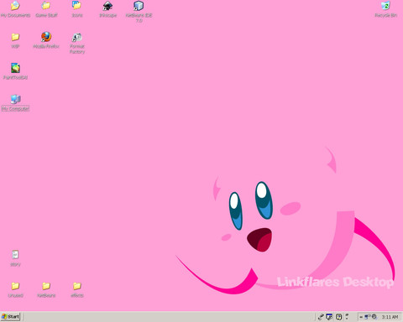
Task: Select the My Documents desktop icon
Action: [x=15, y=9]
